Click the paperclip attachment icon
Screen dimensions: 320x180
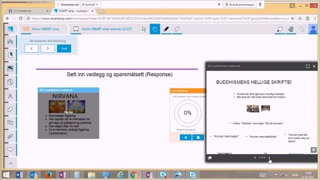coord(10,136)
